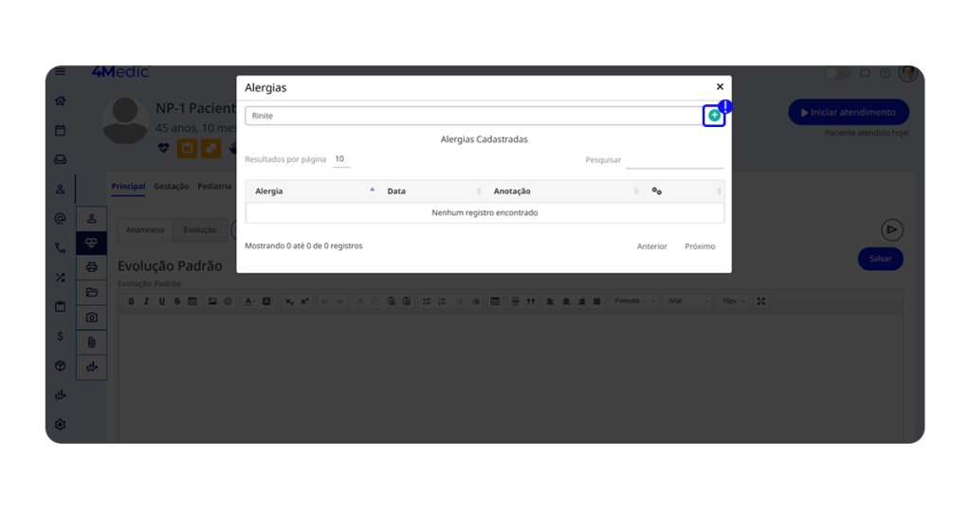Open the Resultados por página dropdown
The width and height of the screenshot is (971, 510).
click(339, 159)
